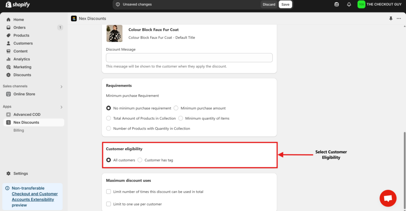Check Limit to one use per customer
The width and height of the screenshot is (406, 211).
109,204
